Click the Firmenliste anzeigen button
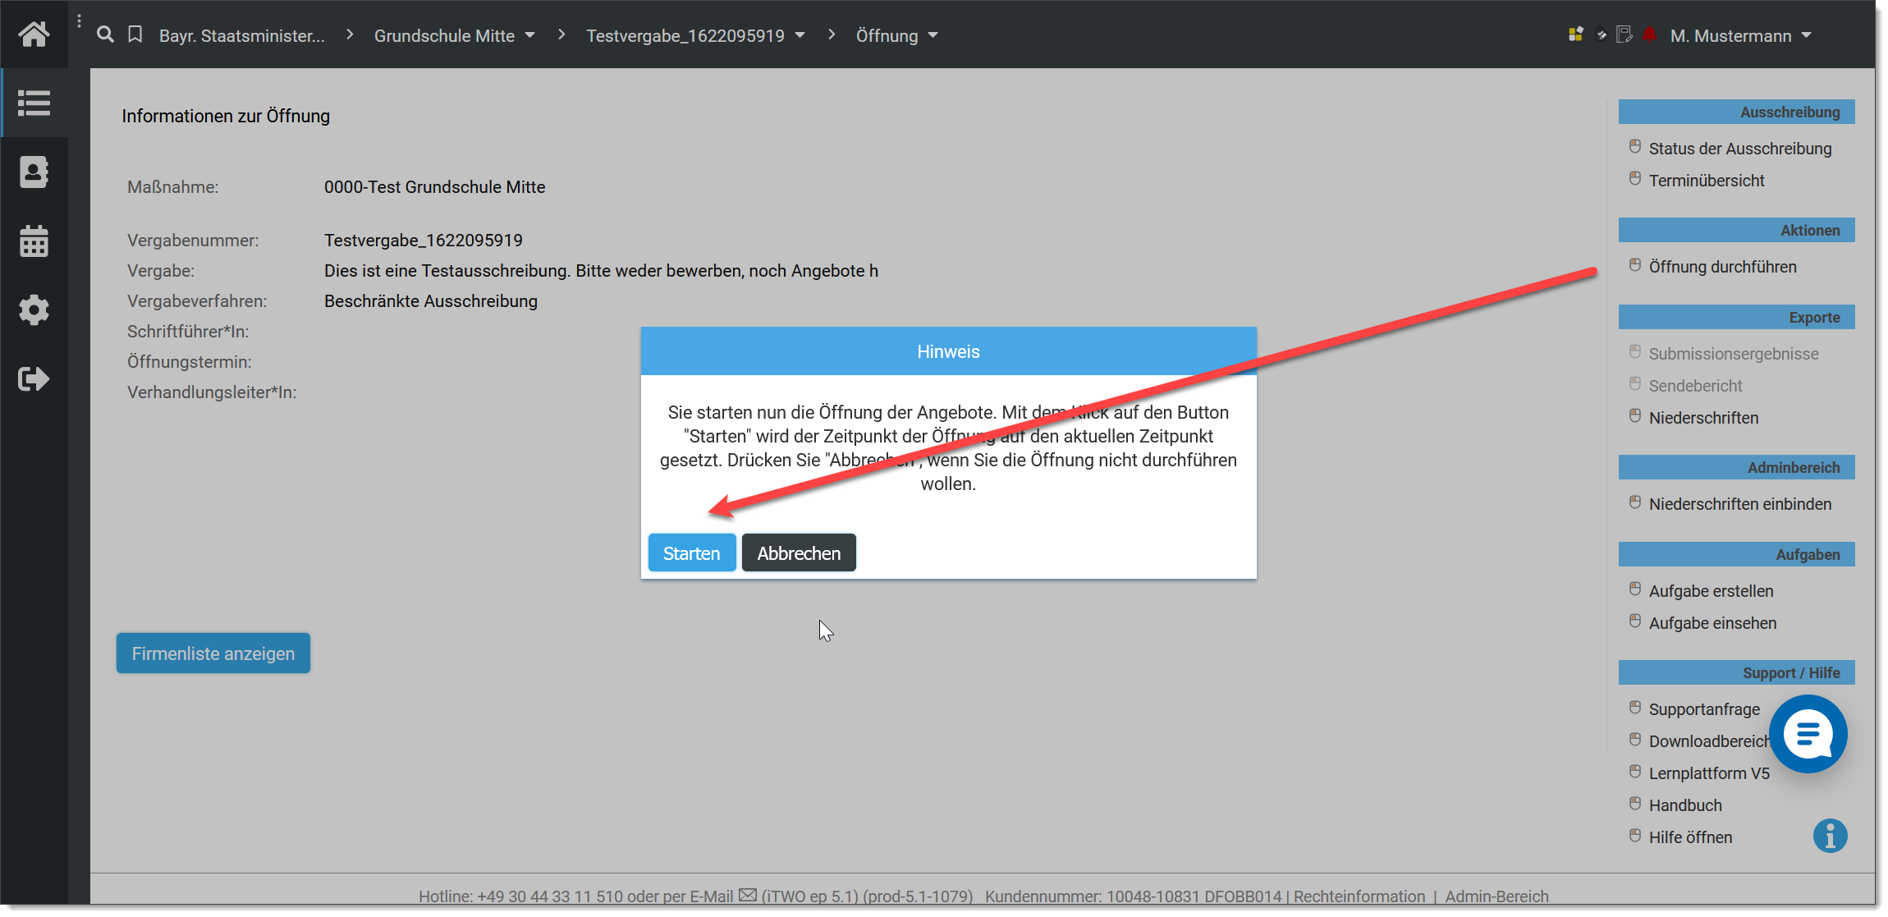 coord(213,653)
